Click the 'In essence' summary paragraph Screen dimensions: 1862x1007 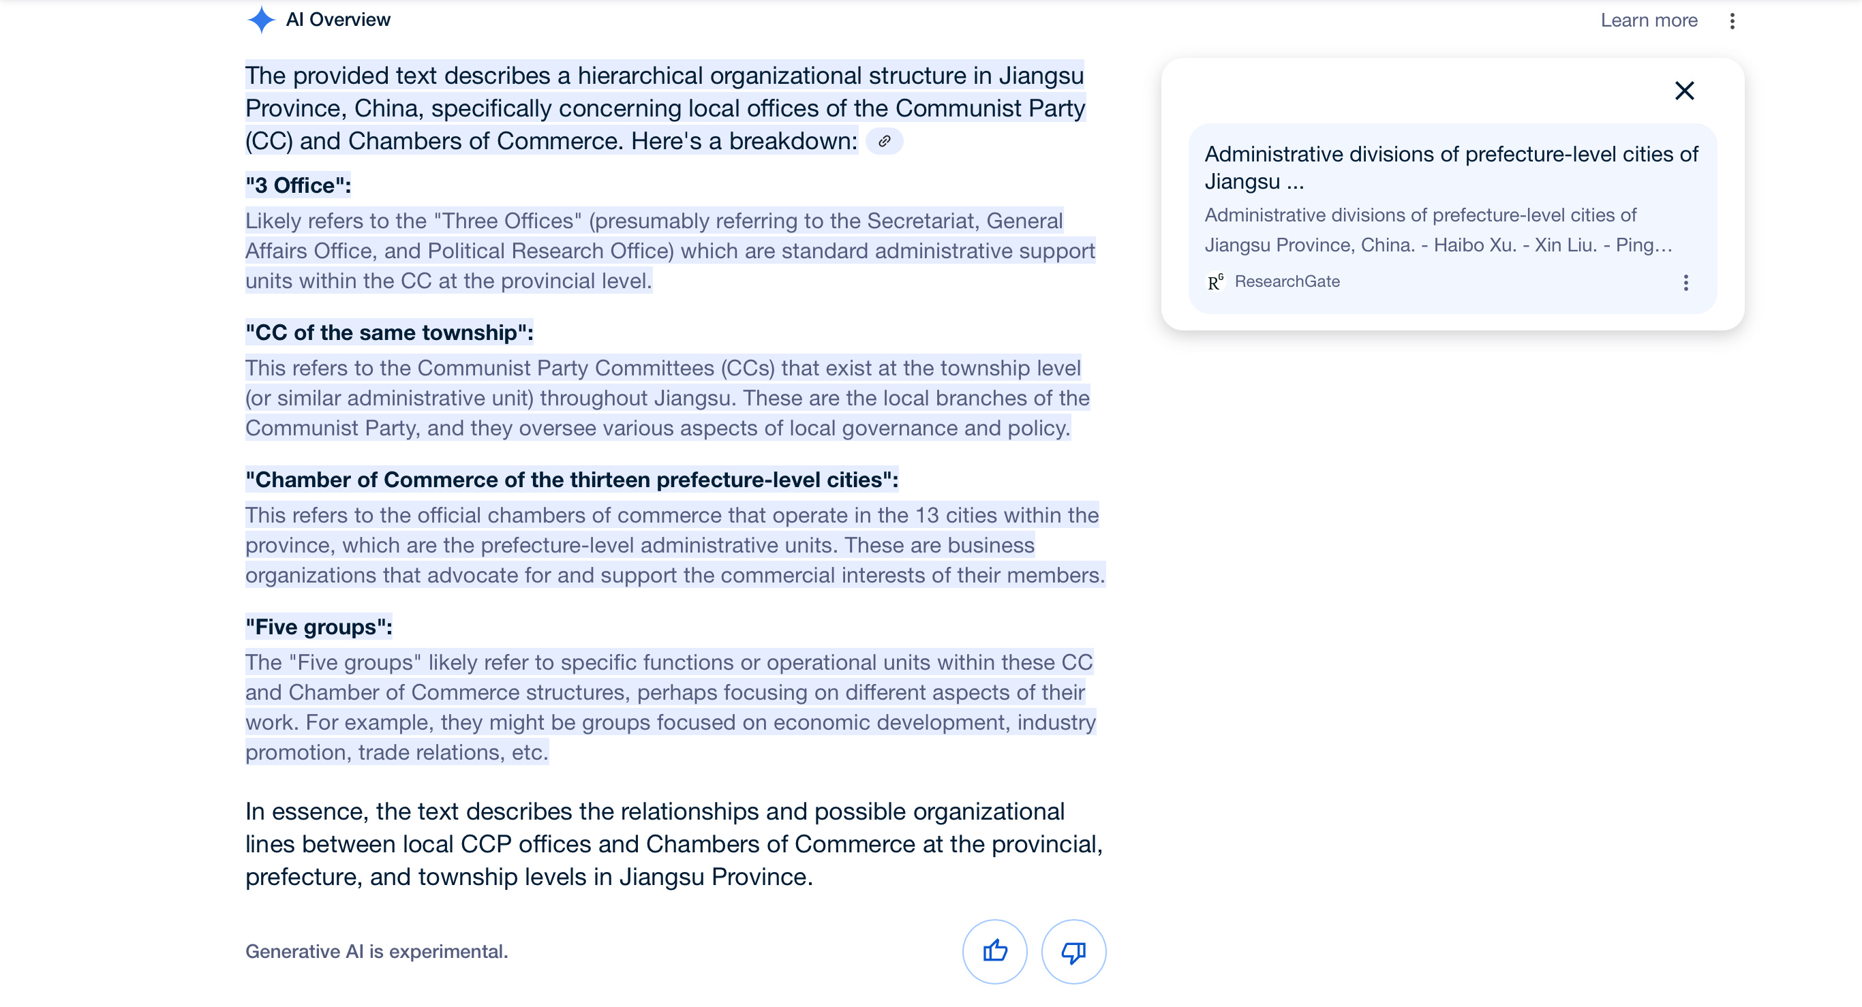pos(673,843)
